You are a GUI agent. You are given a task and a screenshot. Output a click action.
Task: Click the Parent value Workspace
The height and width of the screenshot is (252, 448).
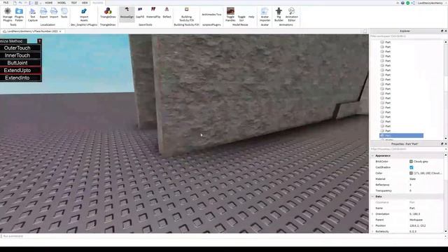[416, 220]
